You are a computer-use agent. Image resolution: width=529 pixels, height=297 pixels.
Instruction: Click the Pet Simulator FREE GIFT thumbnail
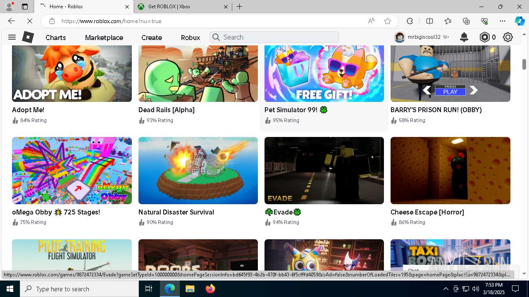pos(324,73)
